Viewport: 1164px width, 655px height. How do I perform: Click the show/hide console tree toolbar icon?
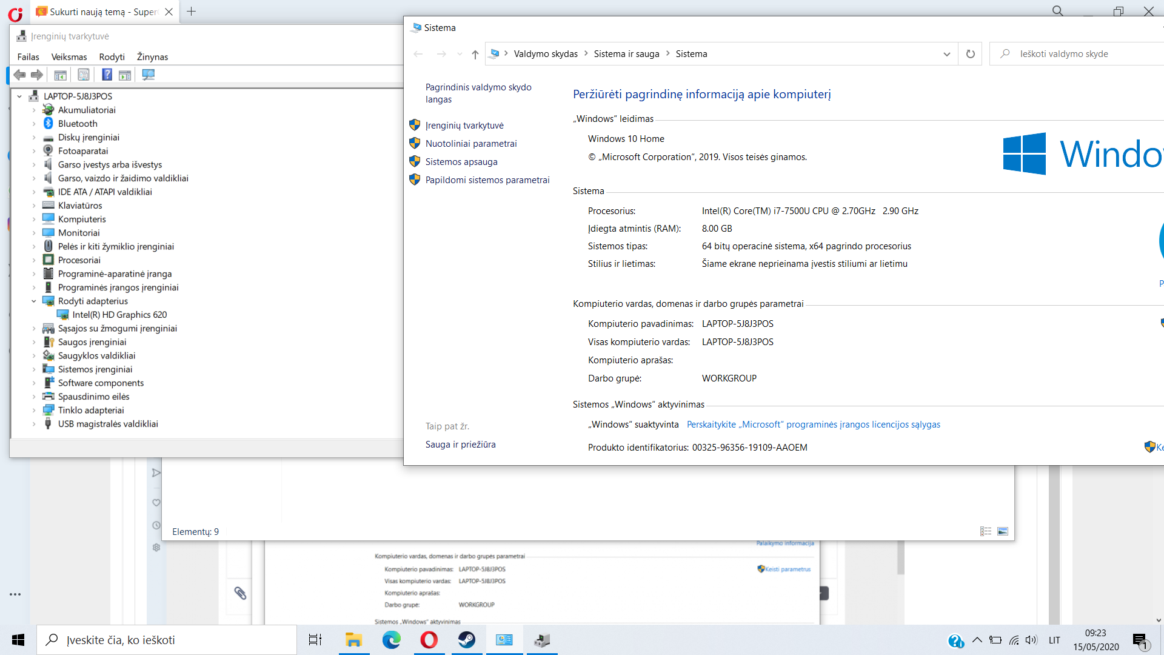coord(60,75)
